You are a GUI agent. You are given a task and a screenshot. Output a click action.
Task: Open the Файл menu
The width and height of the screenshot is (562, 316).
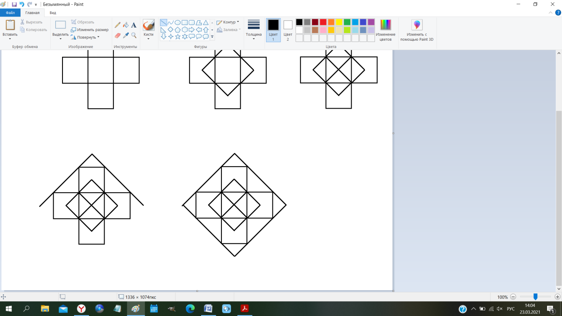10,13
